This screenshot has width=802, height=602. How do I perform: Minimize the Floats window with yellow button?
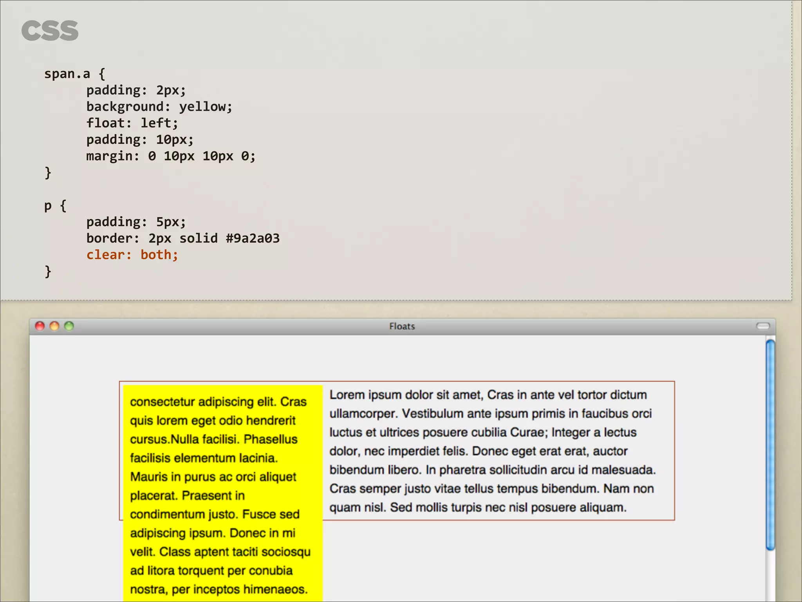coord(54,326)
